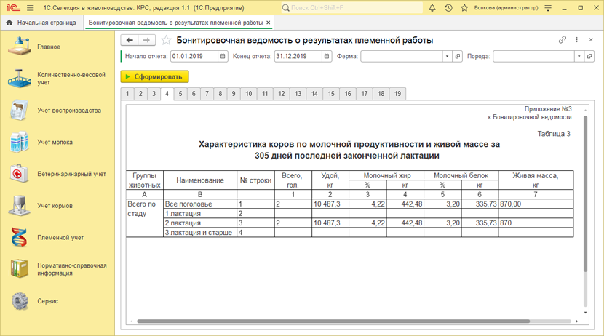Go to Начальная страница tab
Viewport: 604px width, 336px height.
click(x=41, y=23)
